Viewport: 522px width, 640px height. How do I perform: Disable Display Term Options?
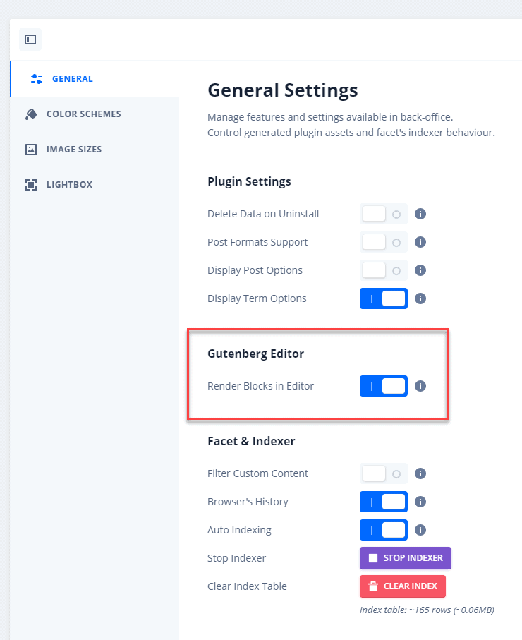pyautogui.click(x=383, y=298)
